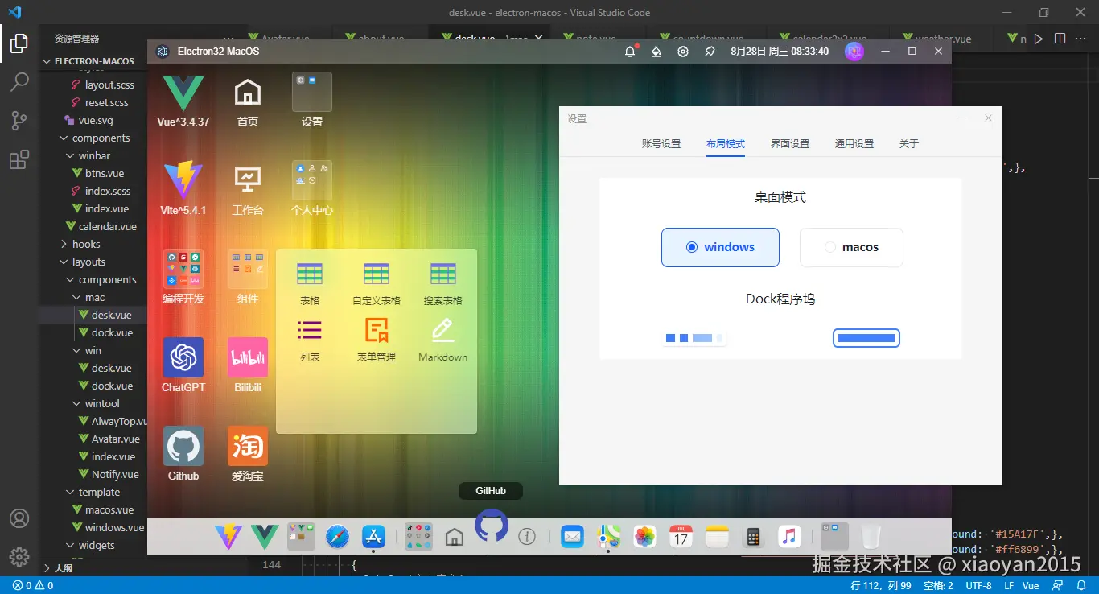This screenshot has width=1099, height=594.
Task: Switch to the 界面设置 tab
Action: tap(788, 143)
